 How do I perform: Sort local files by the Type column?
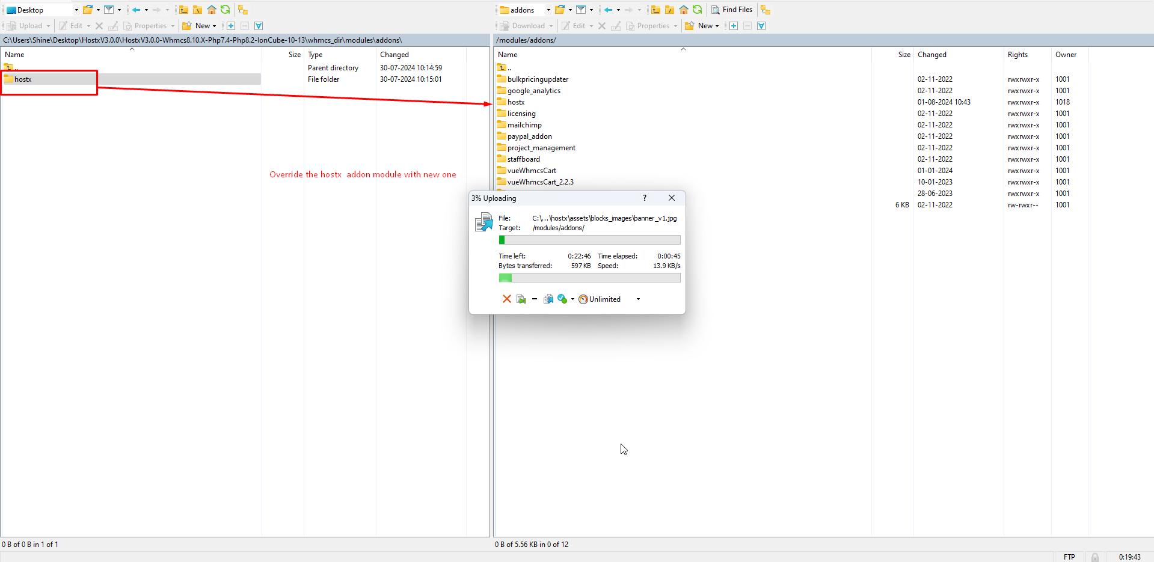315,55
